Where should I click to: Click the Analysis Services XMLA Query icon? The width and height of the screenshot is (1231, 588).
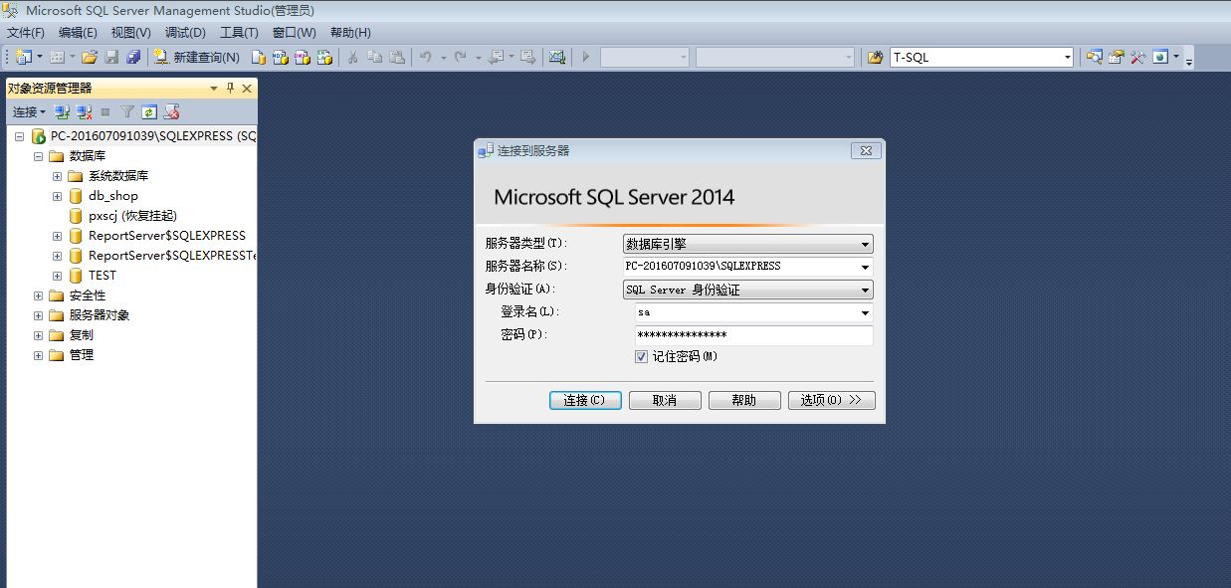tap(323, 58)
